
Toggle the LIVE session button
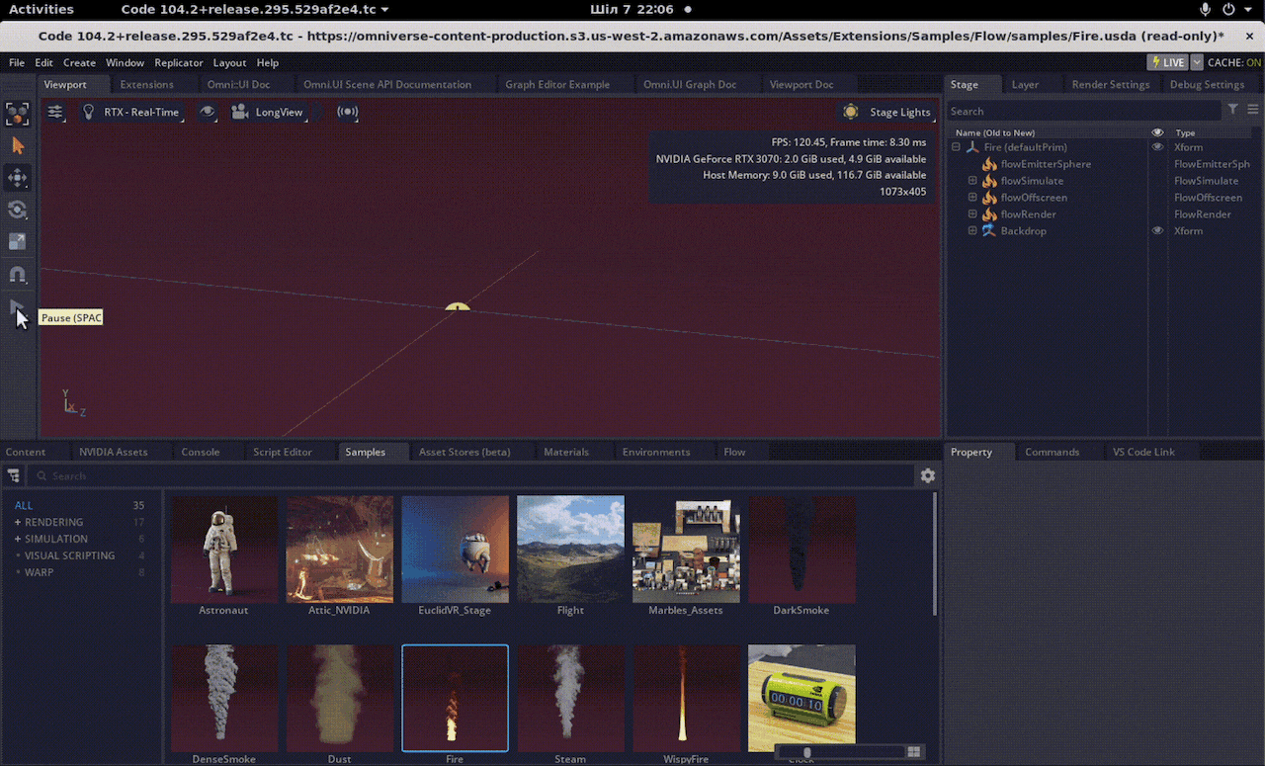coord(1166,62)
